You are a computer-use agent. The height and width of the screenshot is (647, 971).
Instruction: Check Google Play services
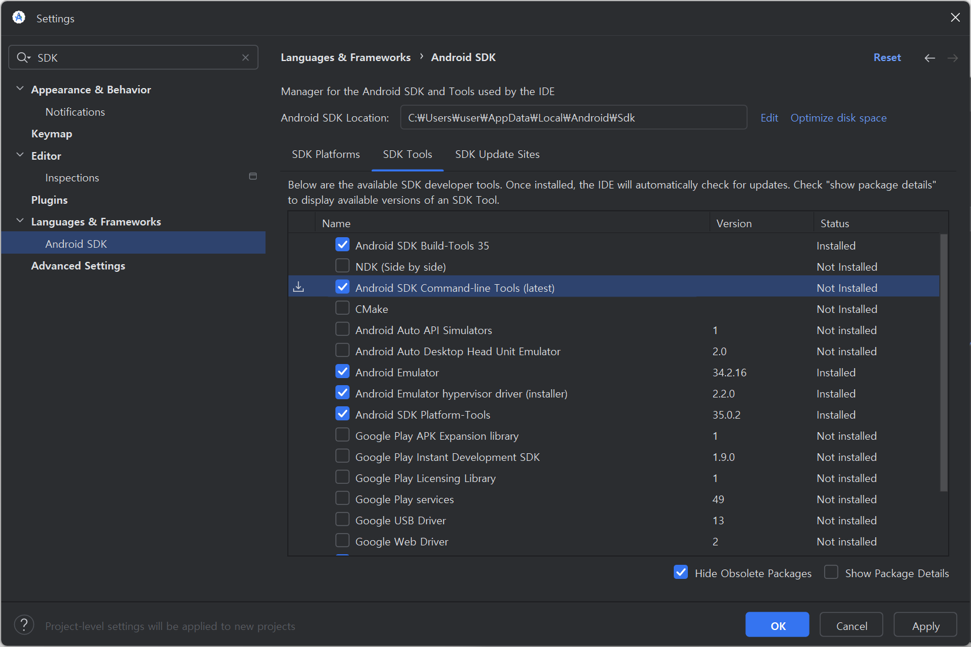pyautogui.click(x=342, y=498)
